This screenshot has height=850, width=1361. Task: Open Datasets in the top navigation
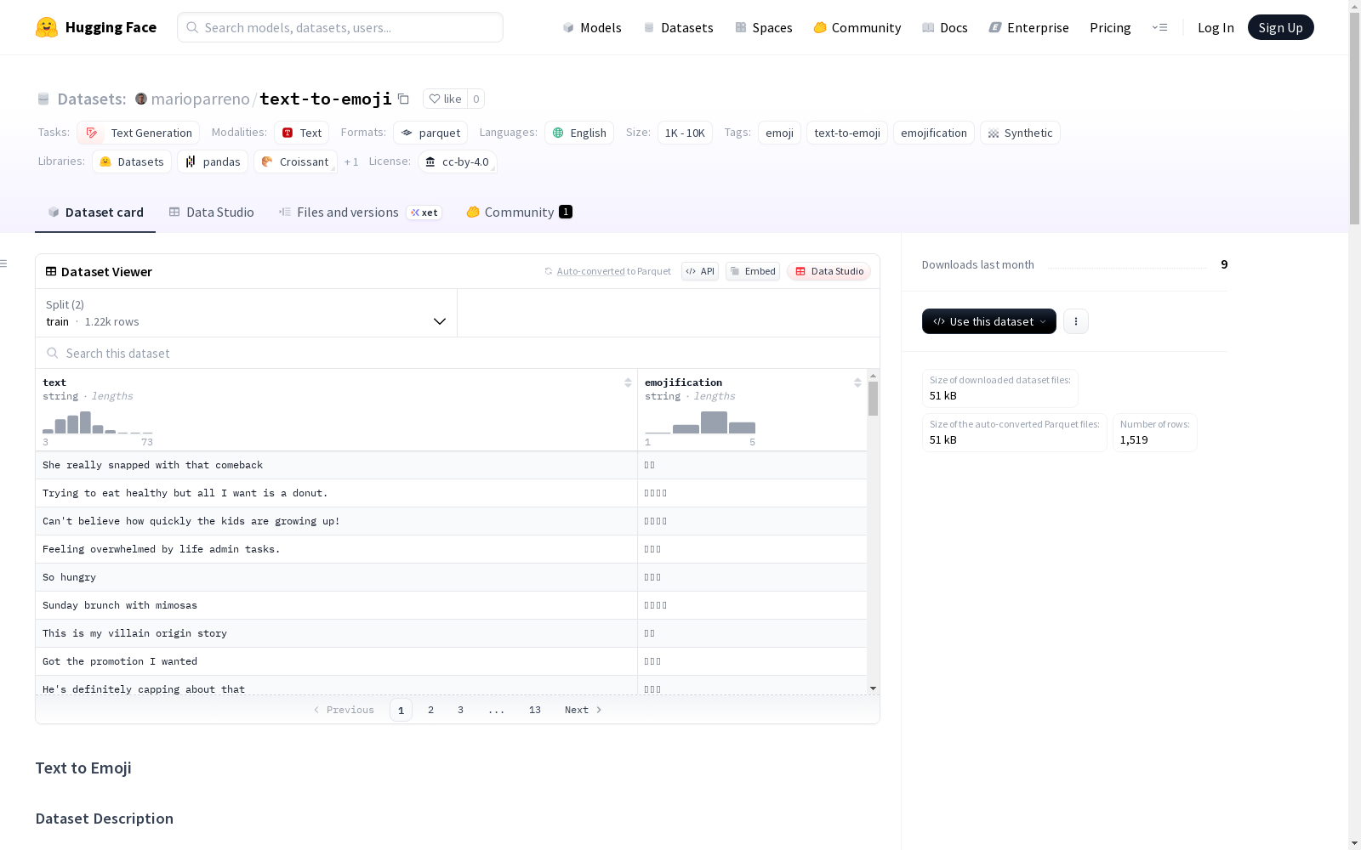click(678, 27)
